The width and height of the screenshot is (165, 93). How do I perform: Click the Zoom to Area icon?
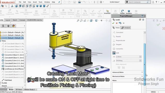point(81,21)
